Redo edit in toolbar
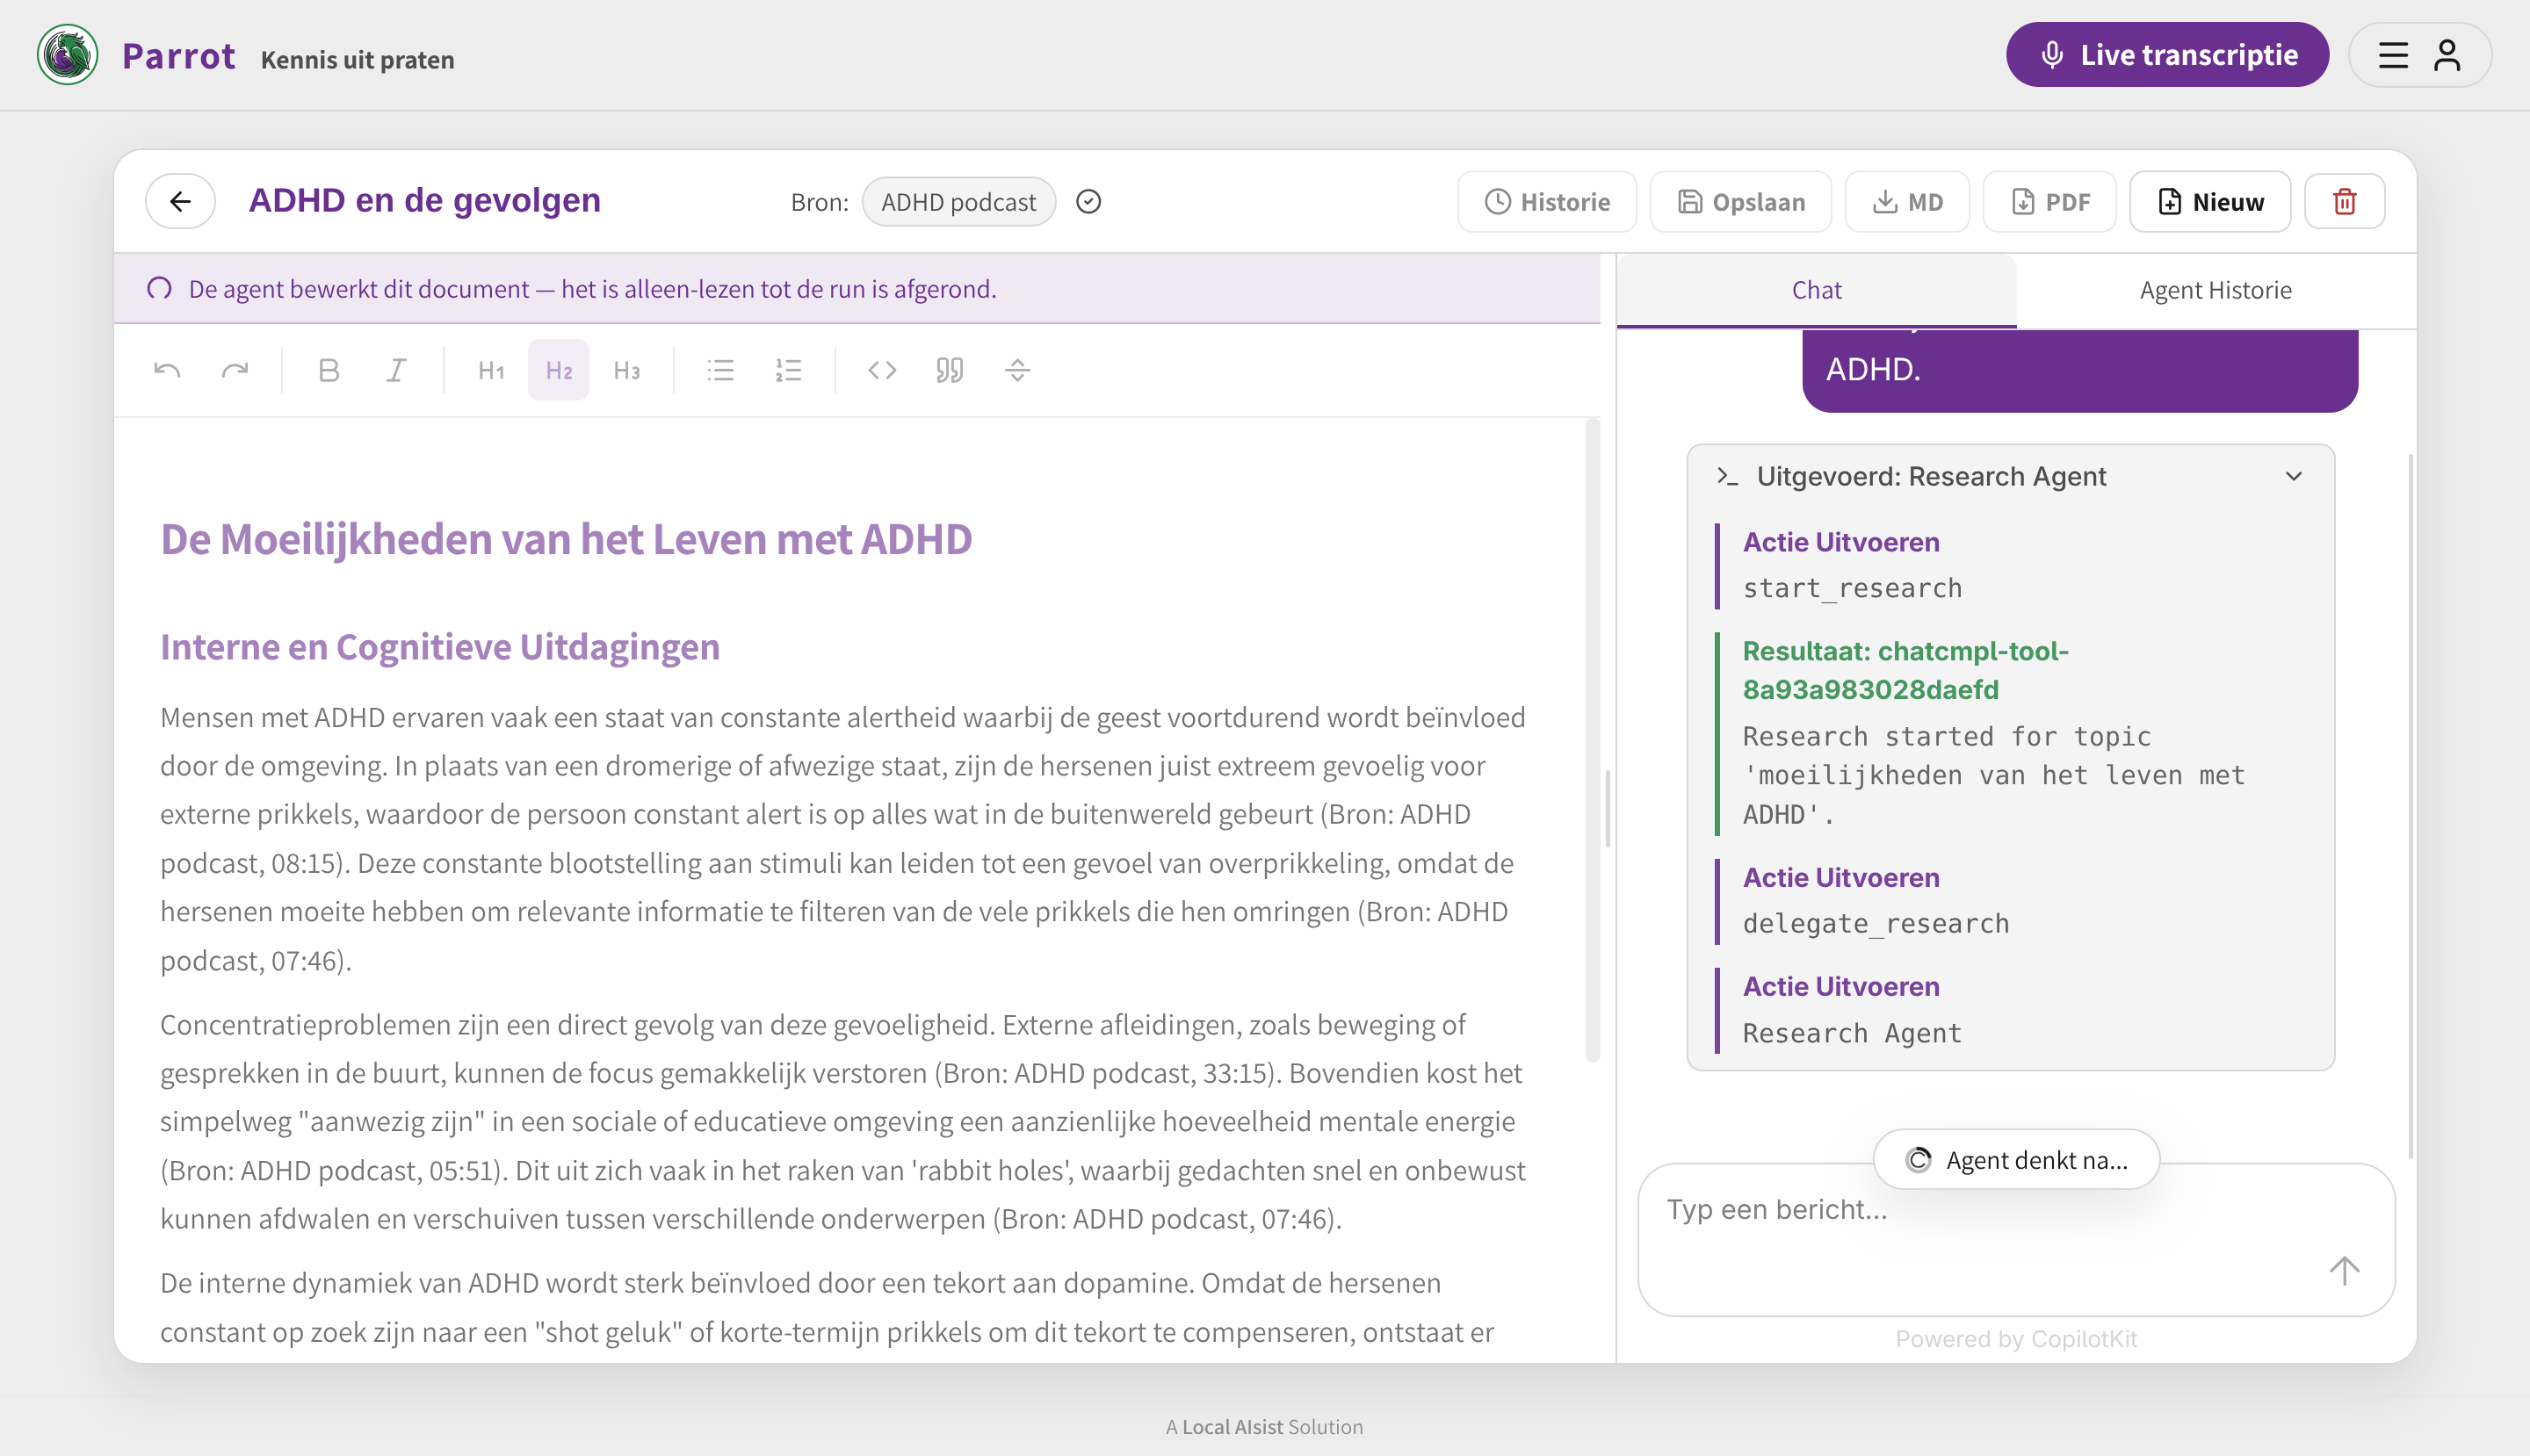 point(235,370)
